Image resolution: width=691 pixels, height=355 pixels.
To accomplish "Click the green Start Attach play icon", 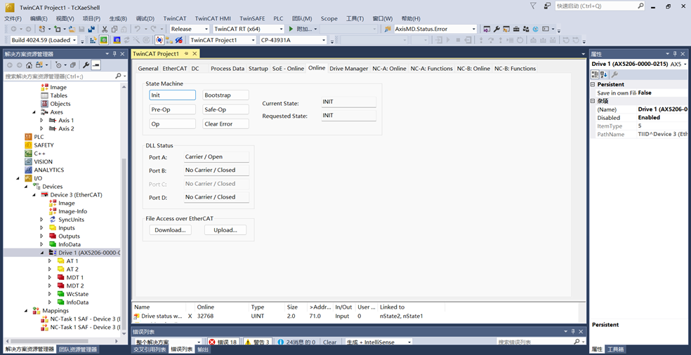I will click(291, 29).
